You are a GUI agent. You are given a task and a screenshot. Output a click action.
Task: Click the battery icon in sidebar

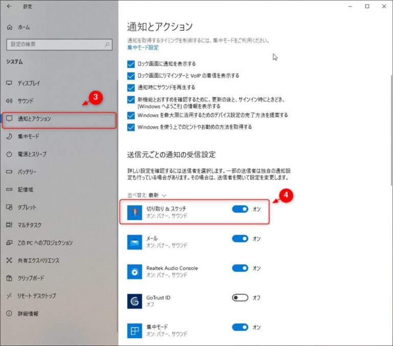(x=9, y=172)
